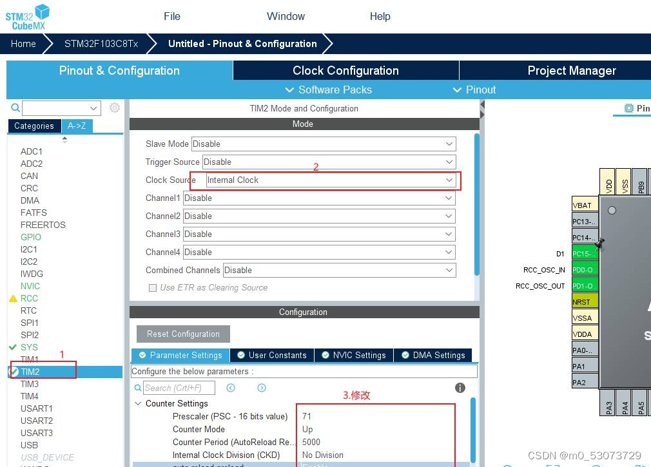Switch to the A->Z list tab
This screenshot has height=467, width=651.
click(x=77, y=126)
